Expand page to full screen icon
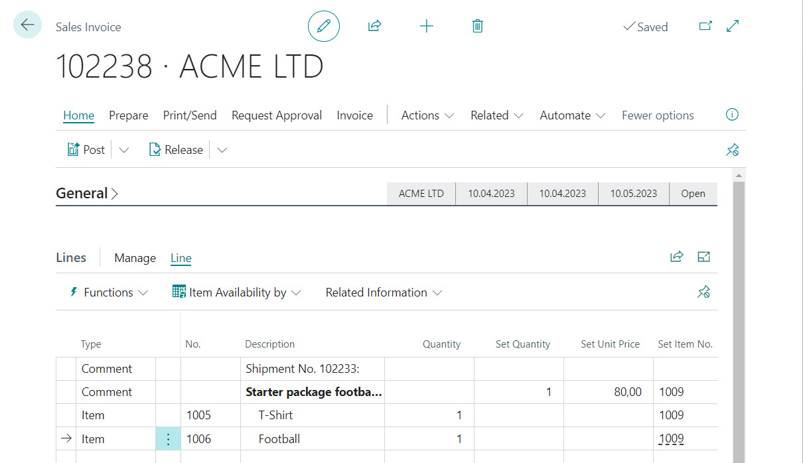Viewport: 803px width, 463px height. click(x=733, y=26)
